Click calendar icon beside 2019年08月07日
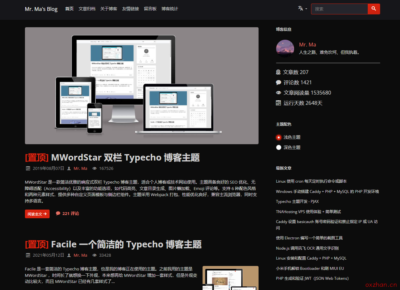 [28, 168]
